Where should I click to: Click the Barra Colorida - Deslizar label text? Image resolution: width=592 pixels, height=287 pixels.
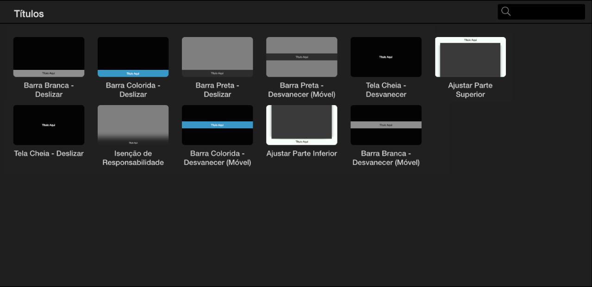pyautogui.click(x=133, y=90)
